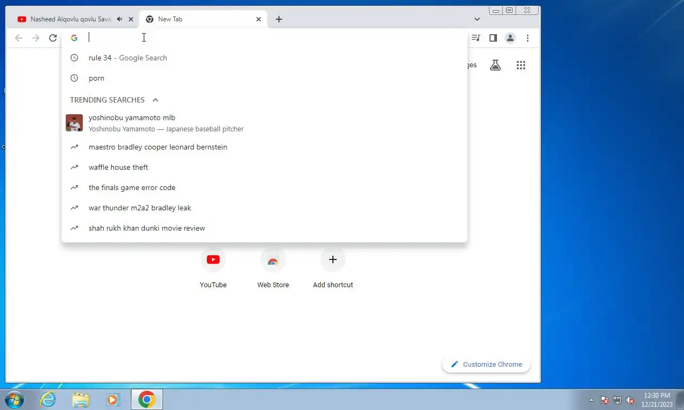684x410 pixels.
Task: Open Windows Explorer from taskbar
Action: coord(81,399)
